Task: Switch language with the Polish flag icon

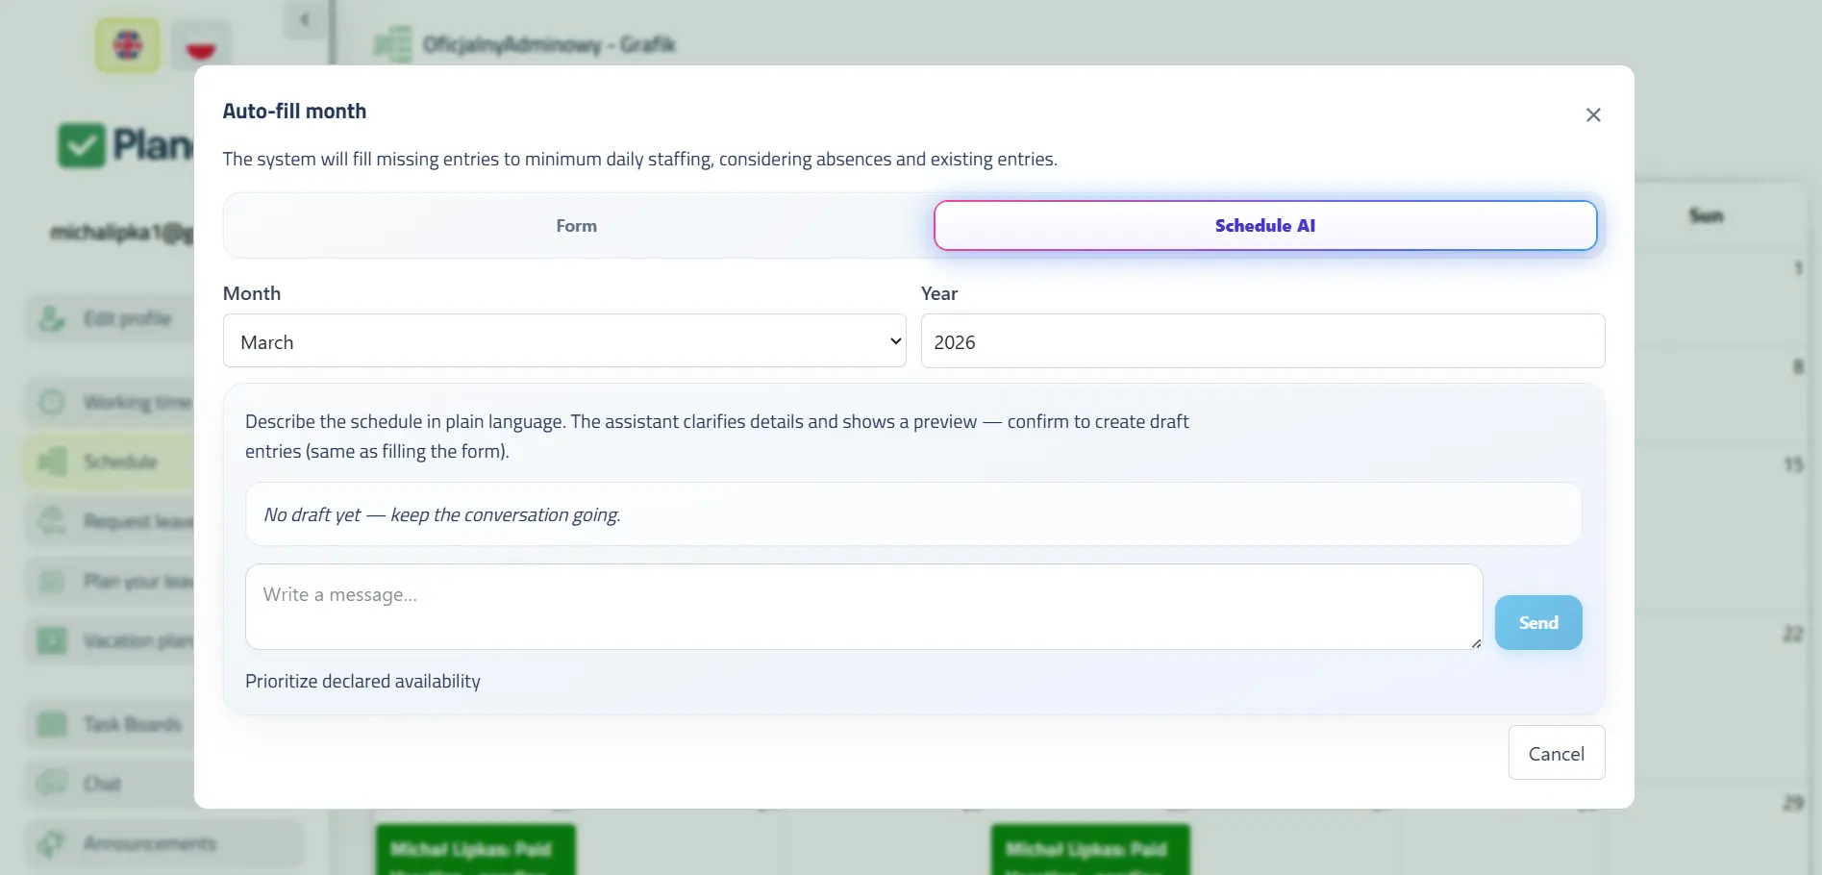Action: tap(200, 46)
